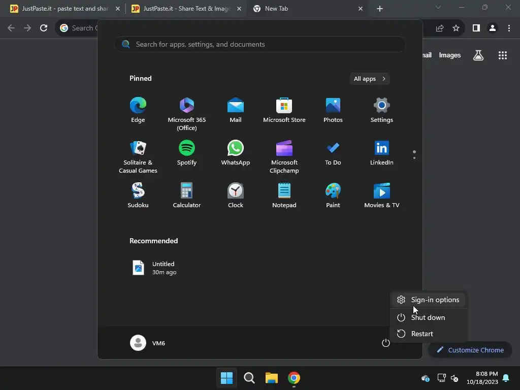The width and height of the screenshot is (520, 390).
Task: Open Spotify from the Start menu
Action: pyautogui.click(x=187, y=153)
